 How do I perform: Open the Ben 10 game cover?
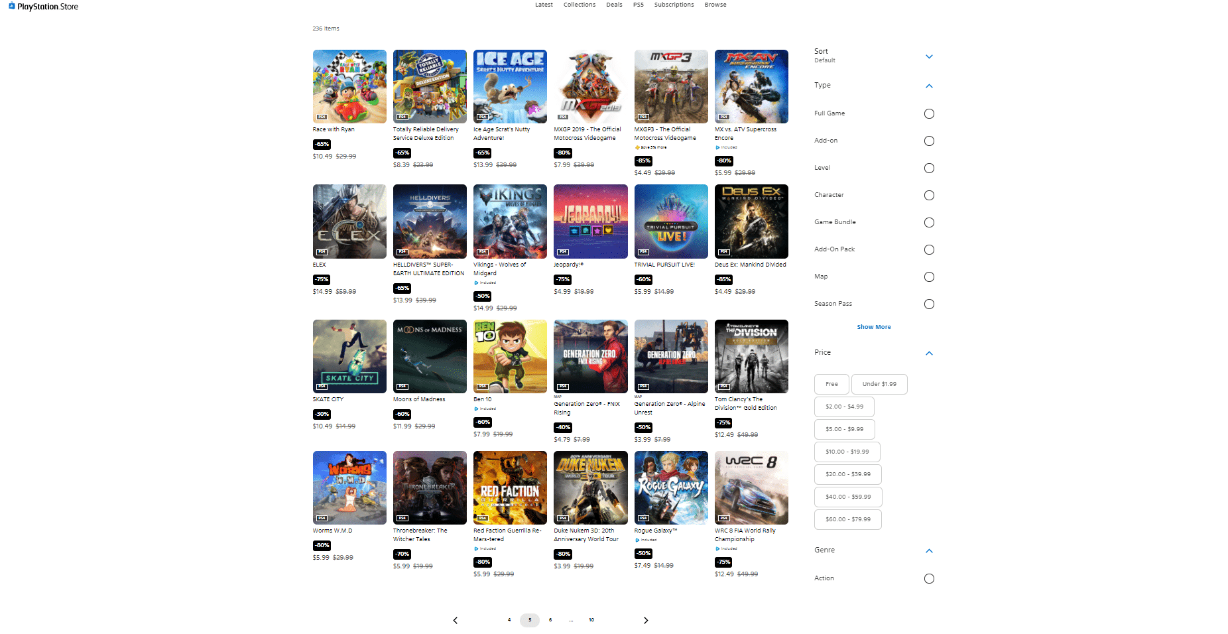point(510,356)
